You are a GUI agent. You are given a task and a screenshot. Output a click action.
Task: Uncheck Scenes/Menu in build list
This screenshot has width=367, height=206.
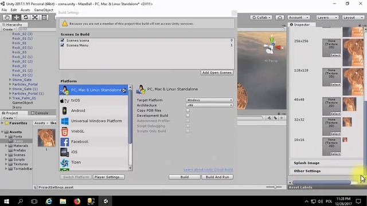tap(63, 45)
